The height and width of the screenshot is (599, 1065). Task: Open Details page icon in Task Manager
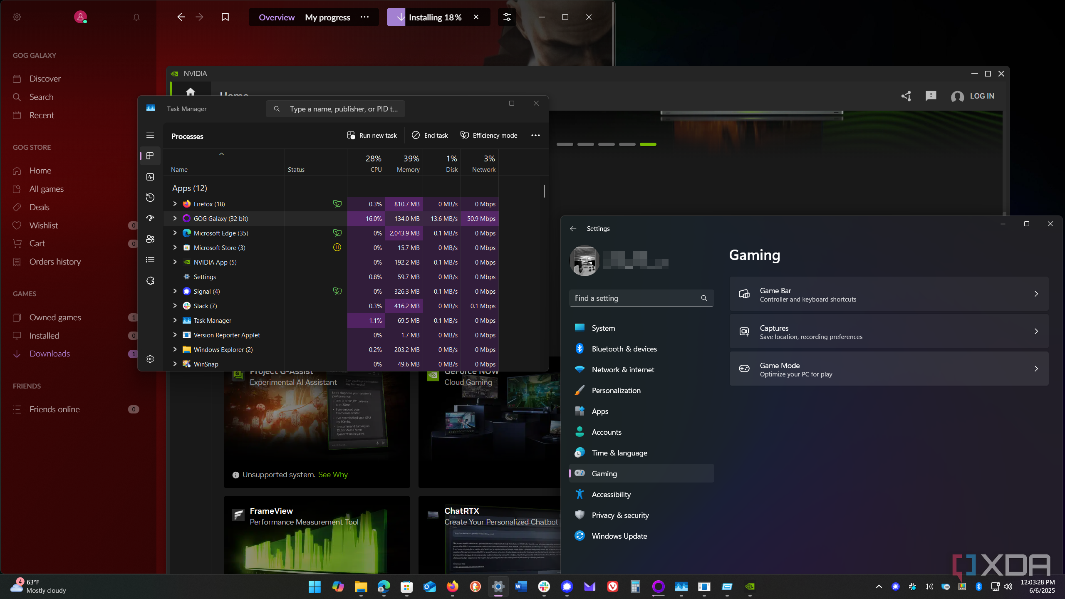click(150, 260)
